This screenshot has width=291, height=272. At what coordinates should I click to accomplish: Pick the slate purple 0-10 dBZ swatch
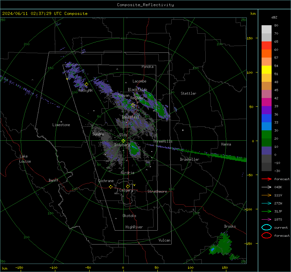[x=266, y=151]
